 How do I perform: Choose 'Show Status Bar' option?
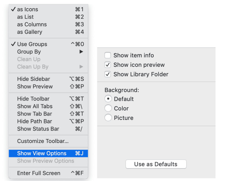coord(48,129)
